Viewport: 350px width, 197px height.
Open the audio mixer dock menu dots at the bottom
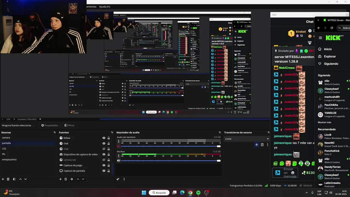(124, 179)
